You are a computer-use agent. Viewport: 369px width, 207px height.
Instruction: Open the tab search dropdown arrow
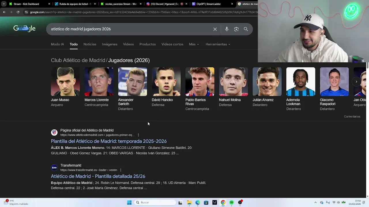click(4, 4)
